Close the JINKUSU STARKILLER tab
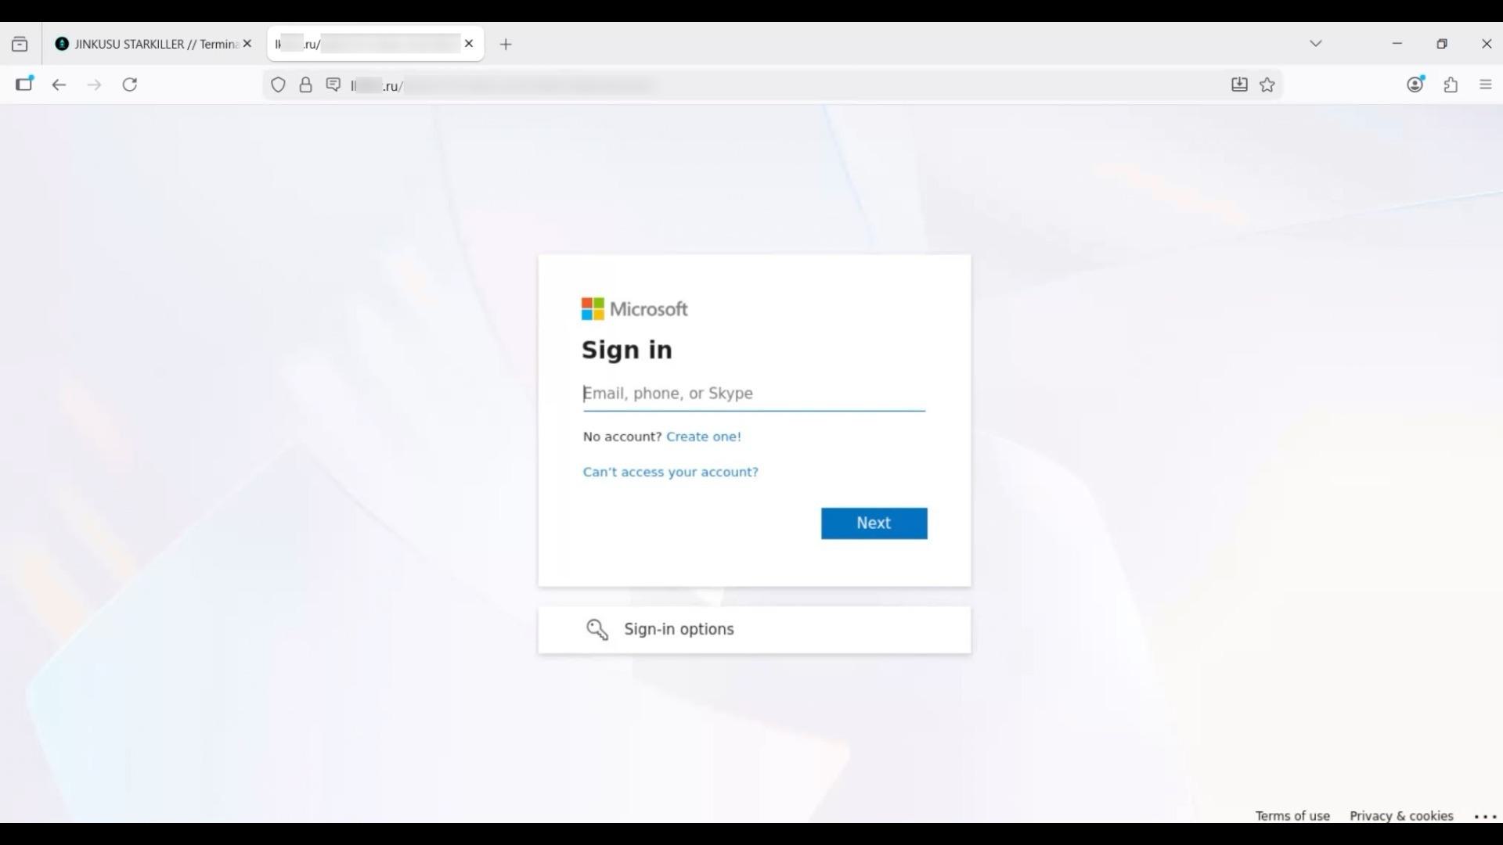Screen dimensions: 1503x845 pos(247,44)
